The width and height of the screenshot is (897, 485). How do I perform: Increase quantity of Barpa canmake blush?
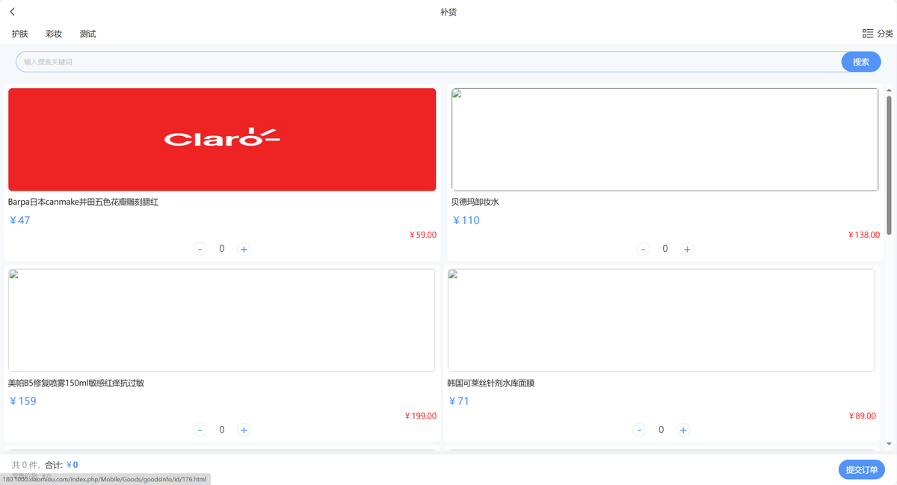[x=244, y=249]
